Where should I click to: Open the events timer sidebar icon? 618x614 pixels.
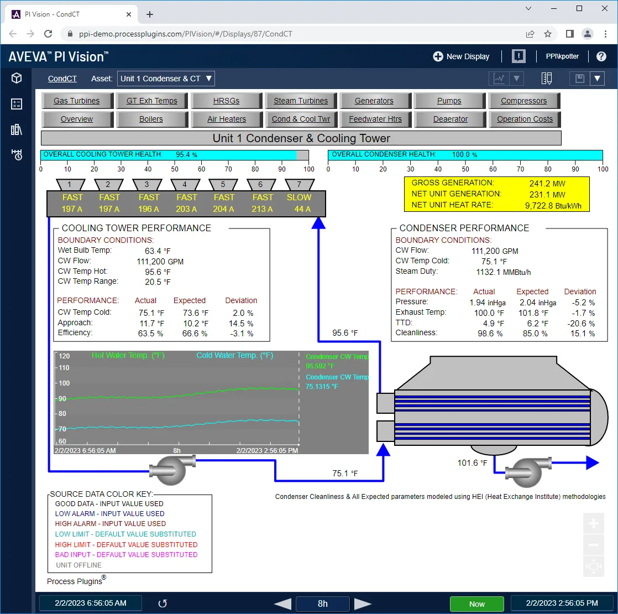coord(17,155)
